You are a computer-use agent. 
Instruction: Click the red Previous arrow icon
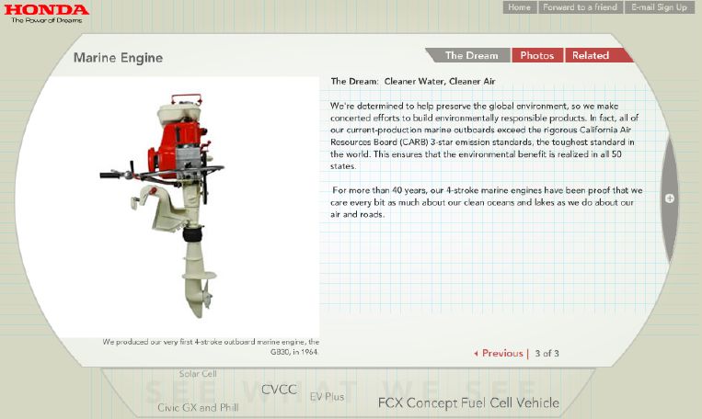(x=476, y=354)
